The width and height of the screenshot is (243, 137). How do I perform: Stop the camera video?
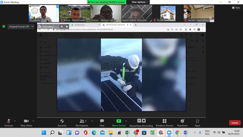26,121
